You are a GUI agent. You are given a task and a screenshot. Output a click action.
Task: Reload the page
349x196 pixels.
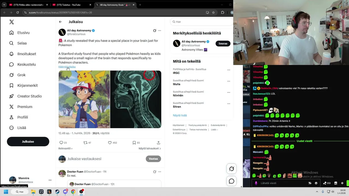18,13
